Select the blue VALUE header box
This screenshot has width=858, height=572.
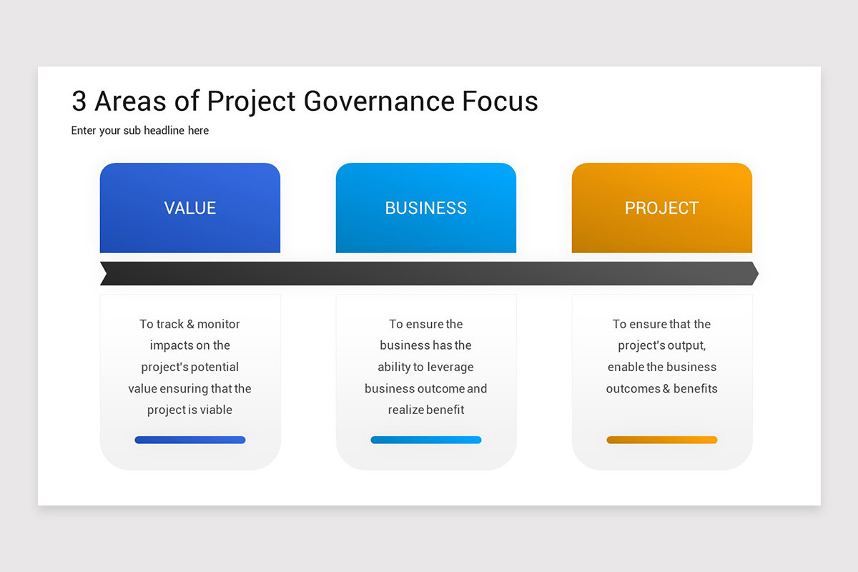(x=190, y=208)
